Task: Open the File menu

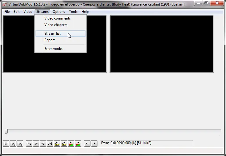Action: [x=7, y=12]
